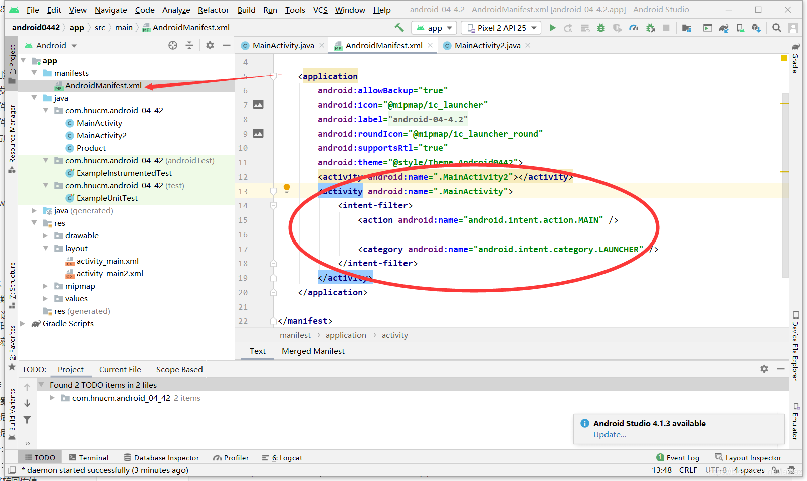Expand the Gradle Scripts node
The image size is (807, 481).
23,323
